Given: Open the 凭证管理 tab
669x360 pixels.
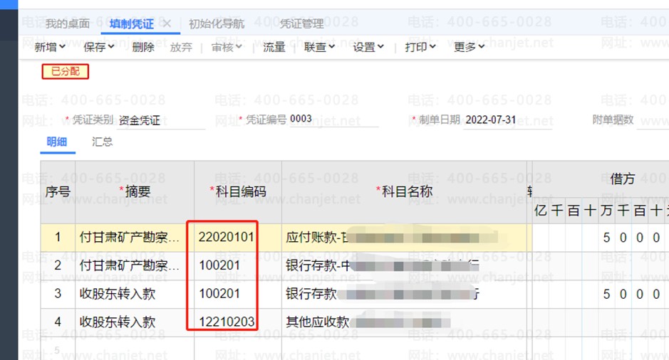Looking at the screenshot, I should click(301, 24).
